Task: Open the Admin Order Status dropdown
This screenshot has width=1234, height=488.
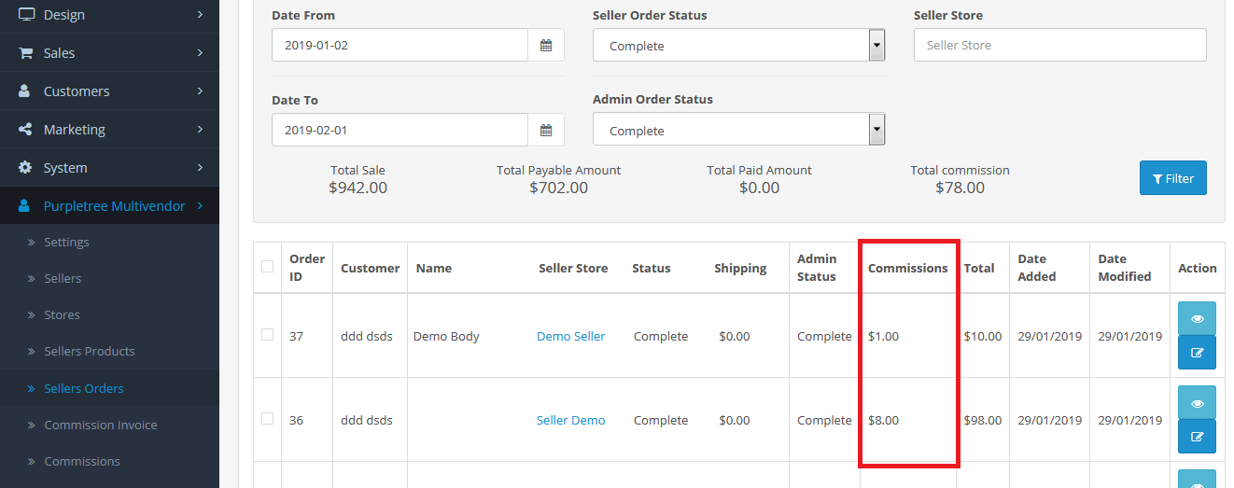Action: point(738,130)
